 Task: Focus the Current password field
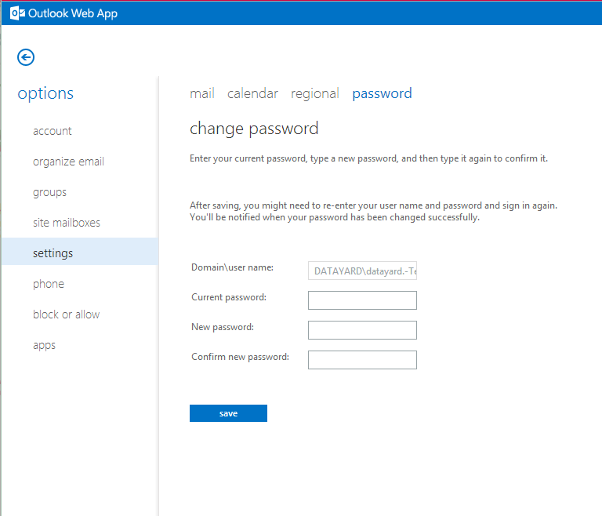[x=362, y=300]
